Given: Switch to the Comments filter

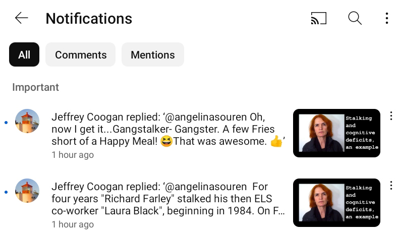Looking at the screenshot, I should point(81,54).
